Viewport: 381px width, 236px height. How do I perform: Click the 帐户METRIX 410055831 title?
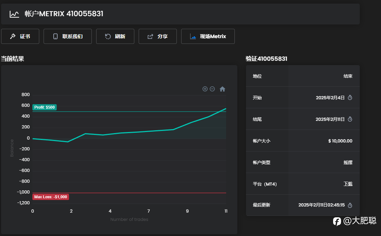[x=64, y=14]
